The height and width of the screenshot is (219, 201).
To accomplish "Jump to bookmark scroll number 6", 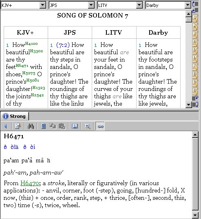I will click(195, 59).
